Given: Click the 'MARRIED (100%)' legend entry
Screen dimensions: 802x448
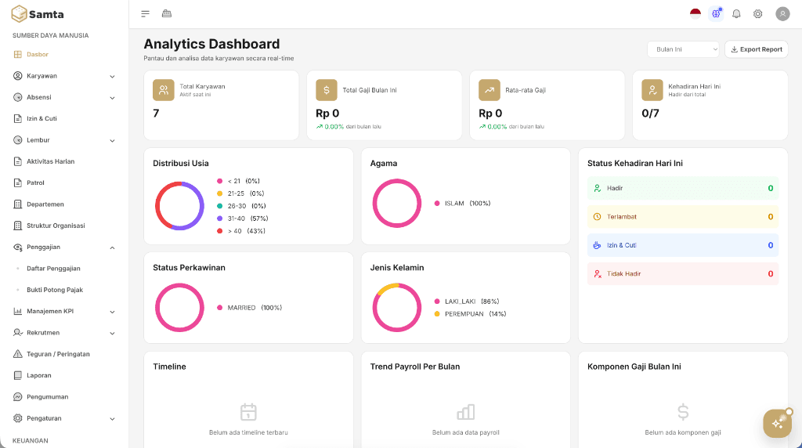Looking at the screenshot, I should coord(249,308).
